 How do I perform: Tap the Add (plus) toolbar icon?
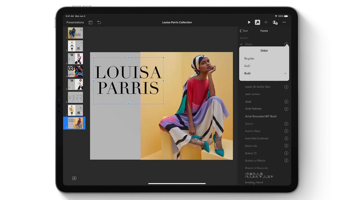tap(266, 22)
